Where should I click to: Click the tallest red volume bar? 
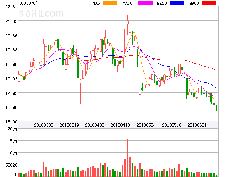coord(127,158)
